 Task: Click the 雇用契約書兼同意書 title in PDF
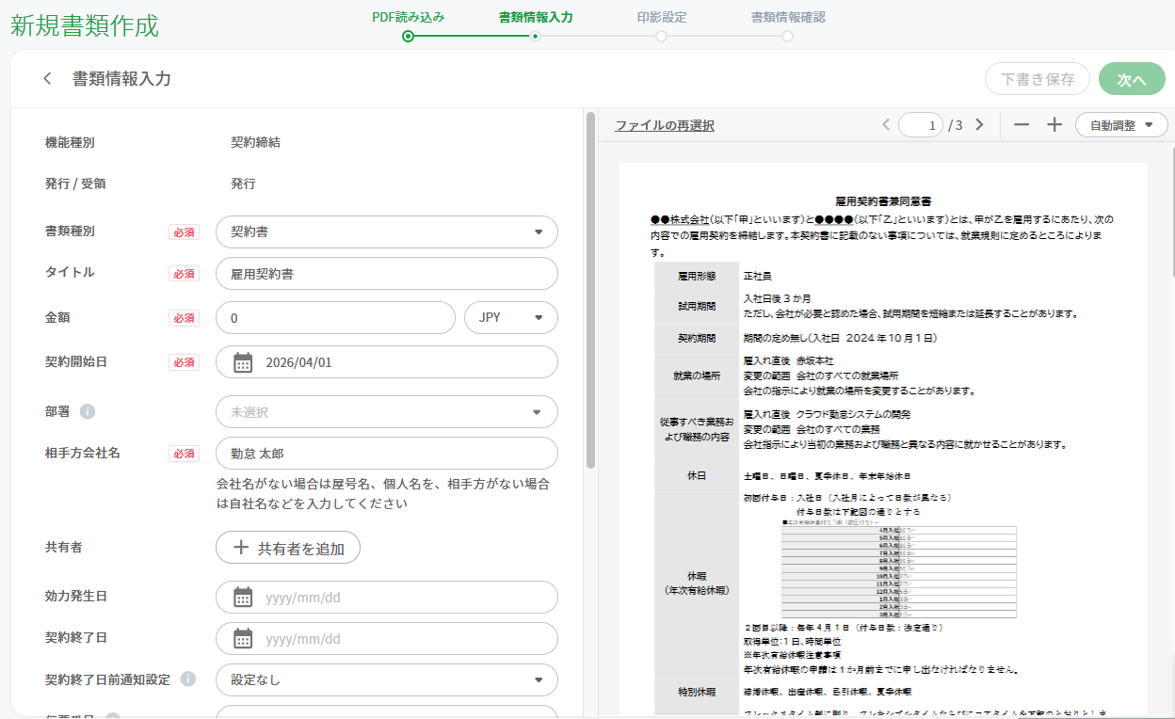pos(883,201)
